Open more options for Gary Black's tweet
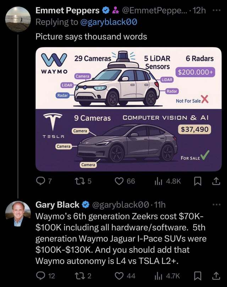227x287 pixels. [x=216, y=205]
